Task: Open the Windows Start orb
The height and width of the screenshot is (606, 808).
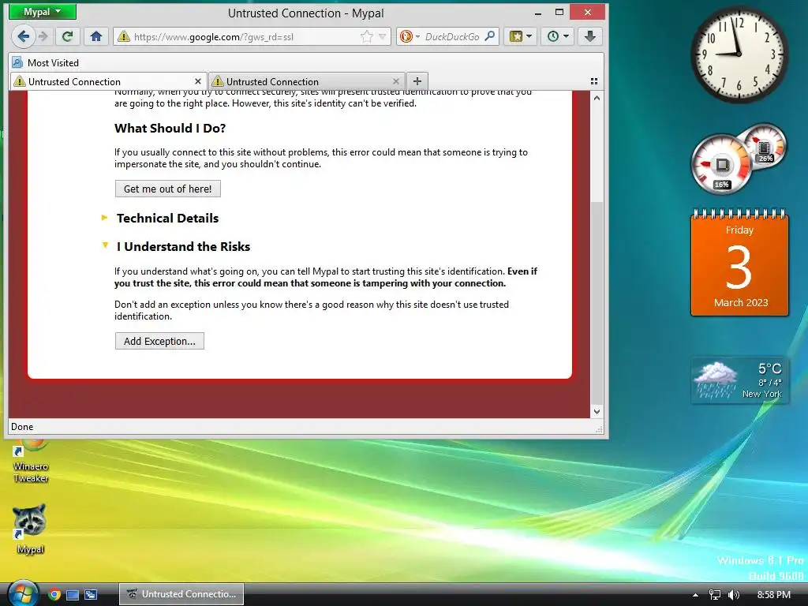Action: pyautogui.click(x=22, y=593)
